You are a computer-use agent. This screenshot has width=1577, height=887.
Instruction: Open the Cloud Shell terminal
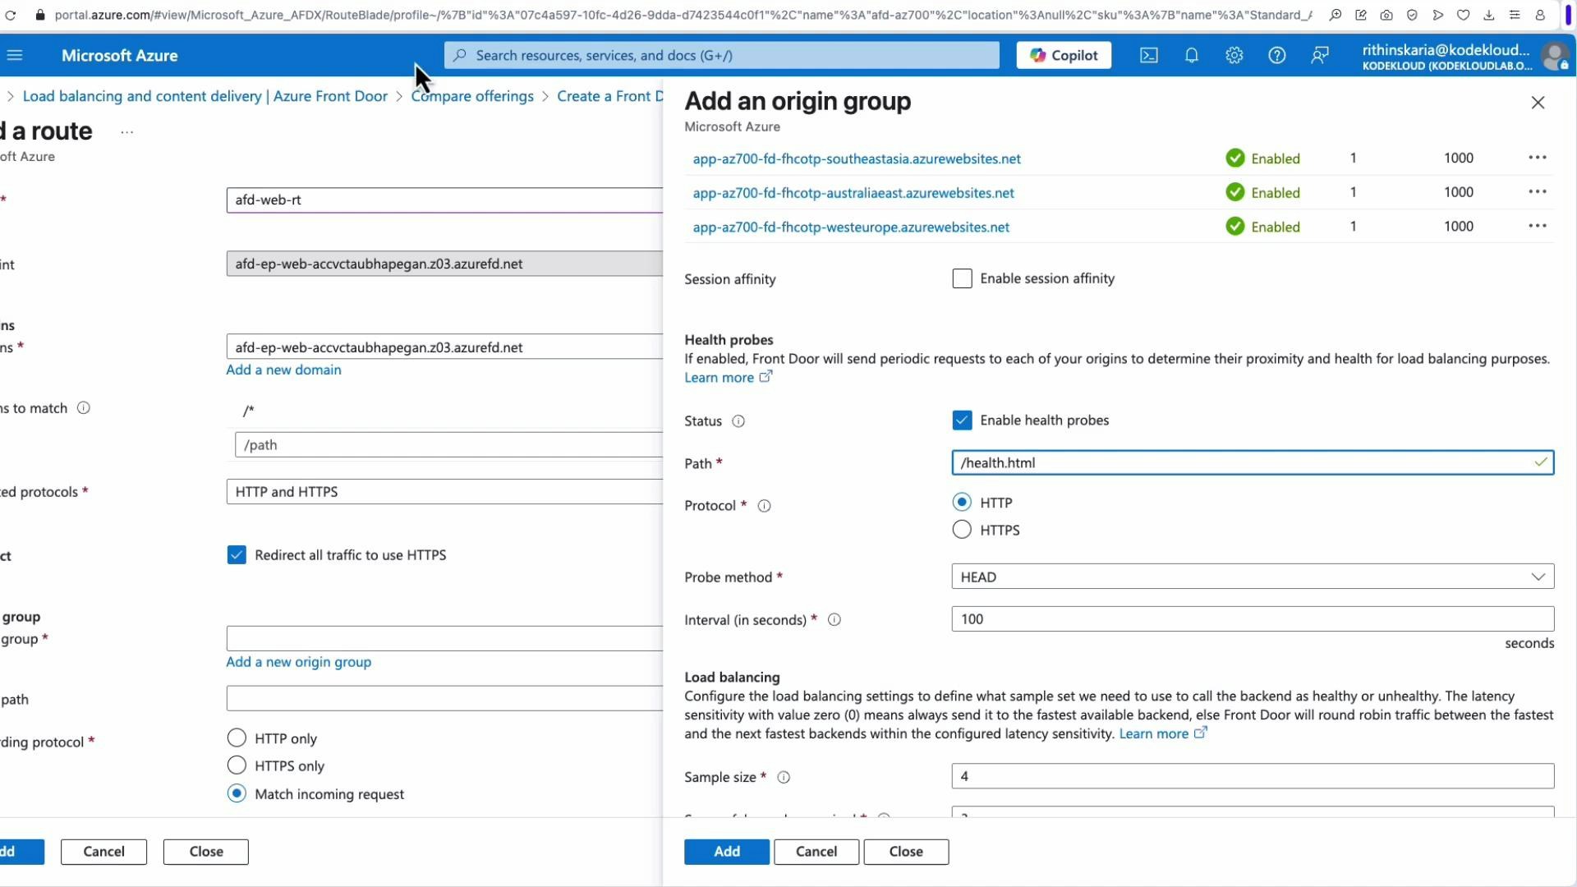1148,55
